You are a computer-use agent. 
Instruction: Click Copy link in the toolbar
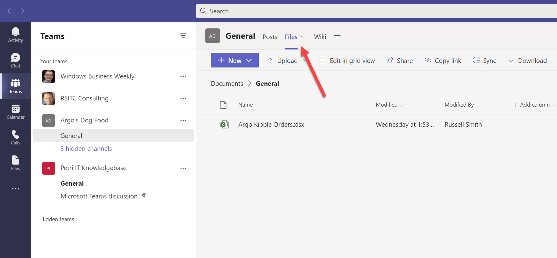[x=443, y=60]
